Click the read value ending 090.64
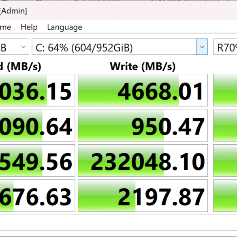This screenshot has width=237, height=237. click(x=38, y=125)
